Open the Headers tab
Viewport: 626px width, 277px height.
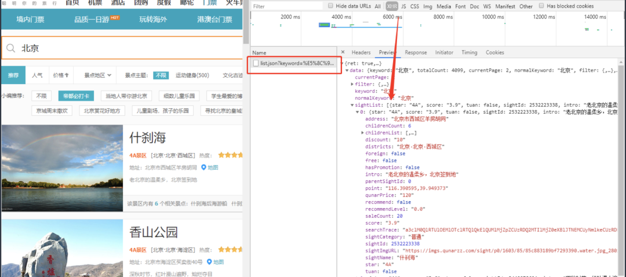click(x=361, y=52)
